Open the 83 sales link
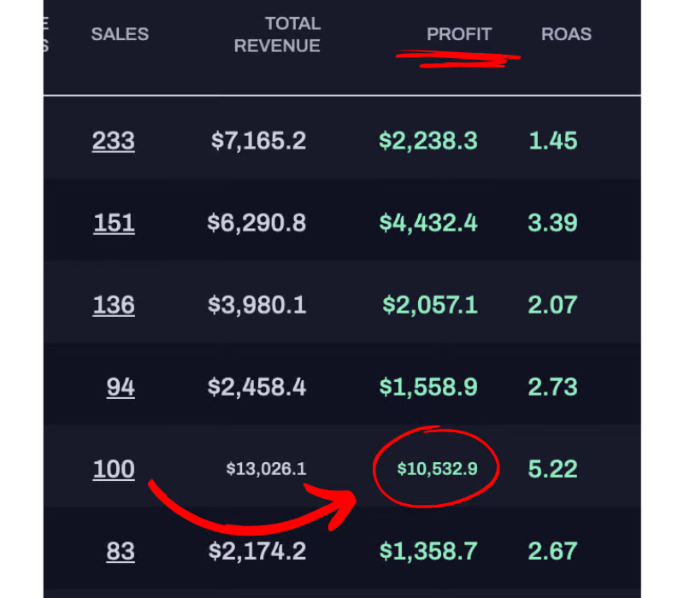This screenshot has height=598, width=684. [x=121, y=551]
